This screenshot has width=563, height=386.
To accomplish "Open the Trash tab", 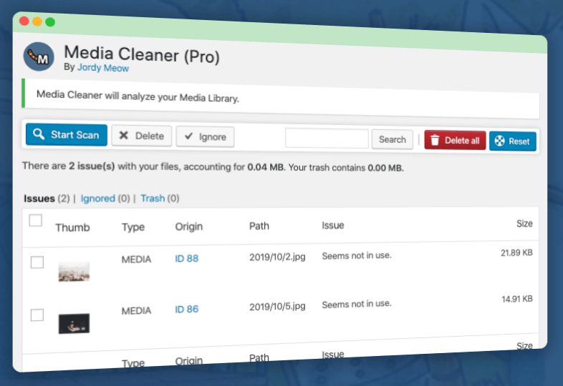I will click(x=153, y=198).
